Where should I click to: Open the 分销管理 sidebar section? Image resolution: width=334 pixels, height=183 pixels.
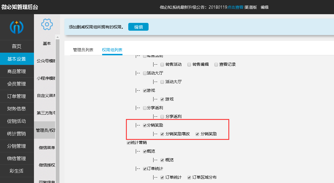pos(17,146)
